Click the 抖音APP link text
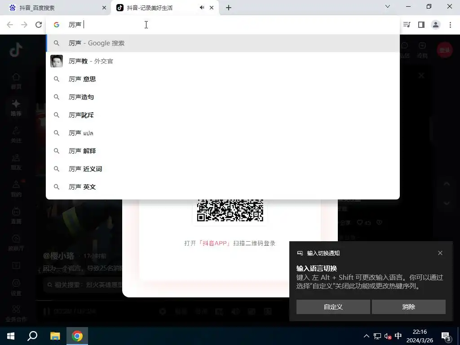The image size is (460, 345). (215, 243)
